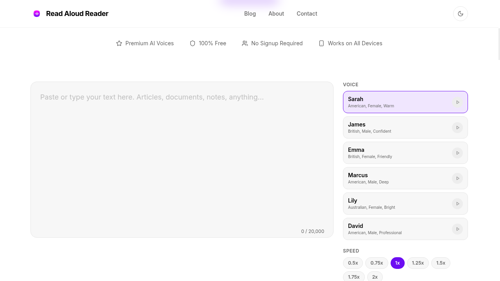Click into the paste-your-text input area
The height and width of the screenshot is (281, 500).
pyautogui.click(x=182, y=160)
